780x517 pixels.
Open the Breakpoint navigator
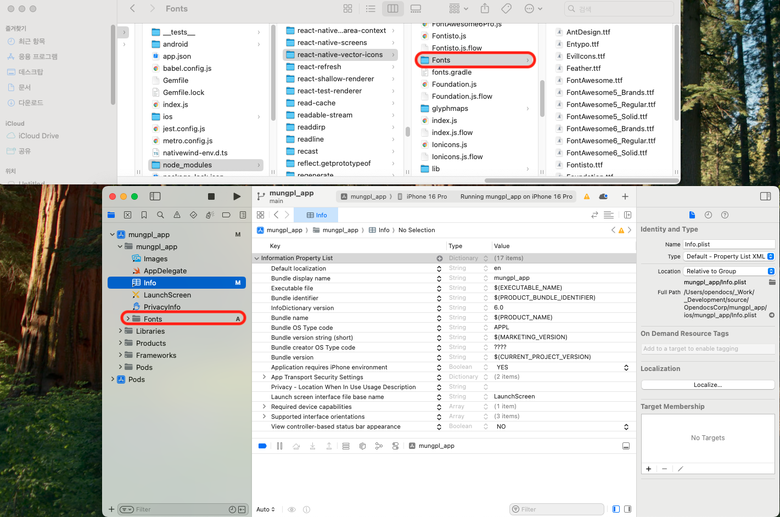226,215
